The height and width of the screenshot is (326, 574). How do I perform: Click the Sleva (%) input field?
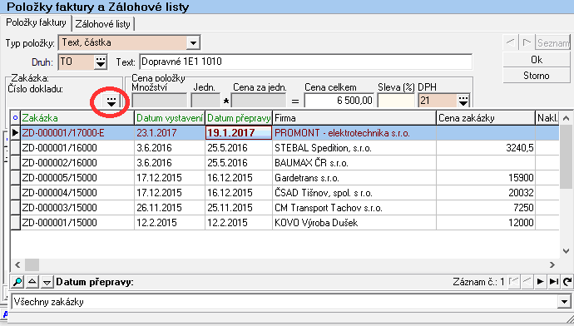pyautogui.click(x=396, y=101)
